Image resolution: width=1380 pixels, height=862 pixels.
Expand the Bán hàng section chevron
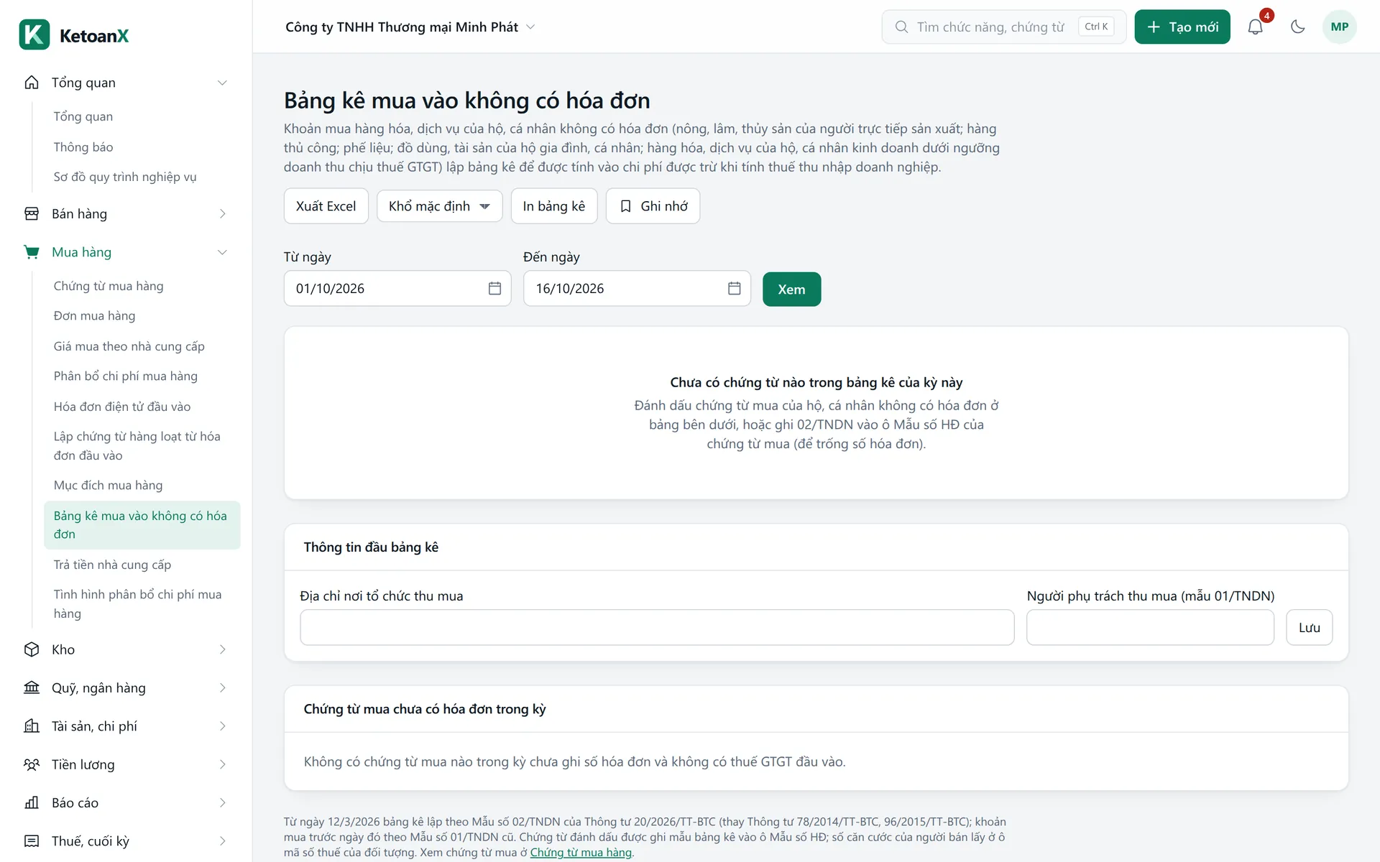pyautogui.click(x=222, y=214)
